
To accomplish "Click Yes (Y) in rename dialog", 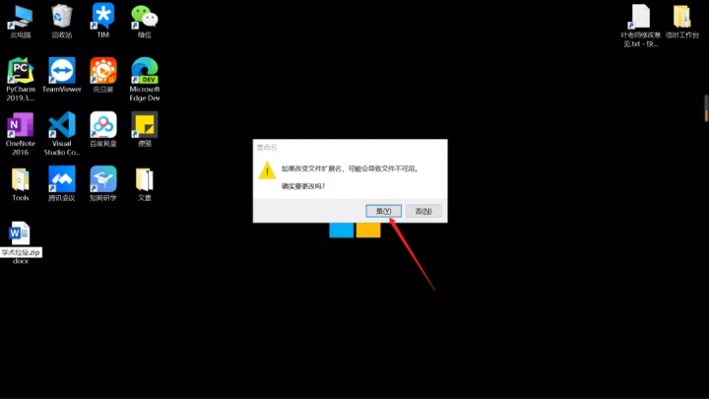I will 383,211.
